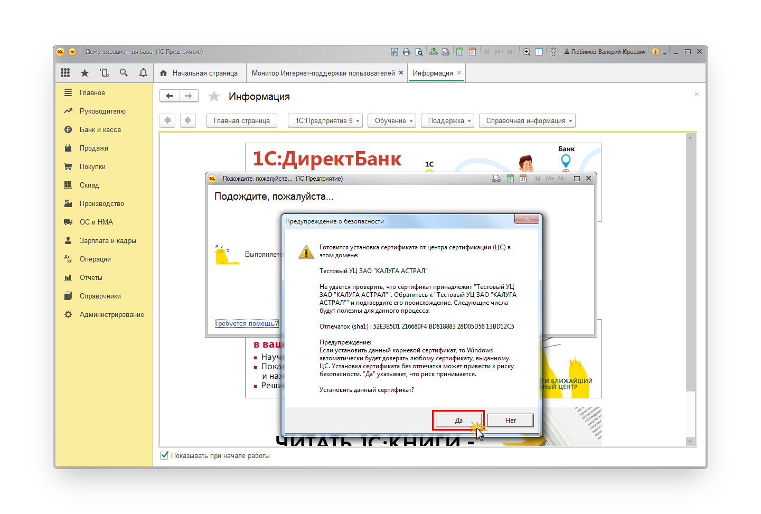761x514 pixels.
Task: Open Продажи section in sidebar
Action: [104, 148]
